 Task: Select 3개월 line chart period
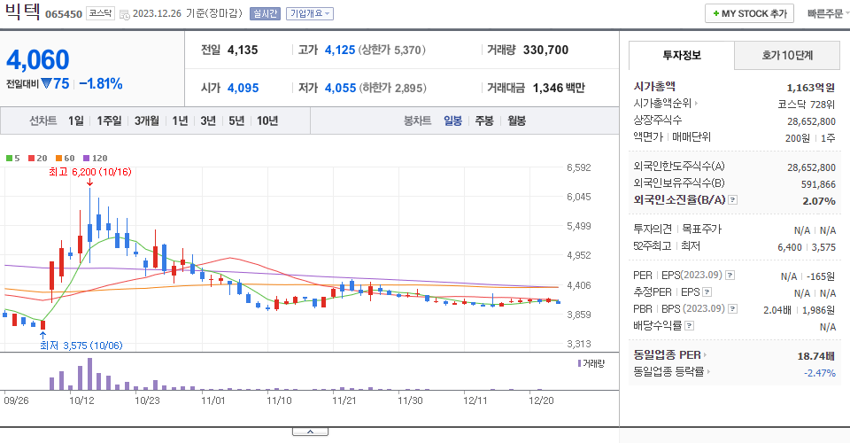coord(147,120)
